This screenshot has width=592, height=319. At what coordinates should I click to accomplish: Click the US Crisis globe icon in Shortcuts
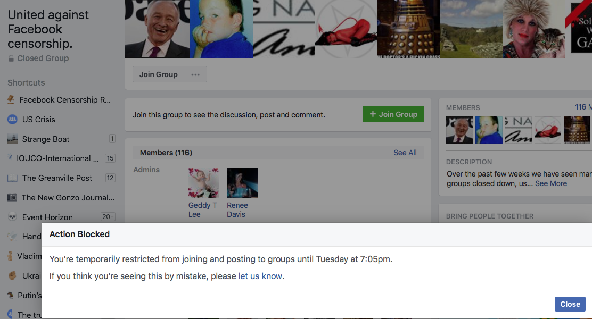(13, 119)
